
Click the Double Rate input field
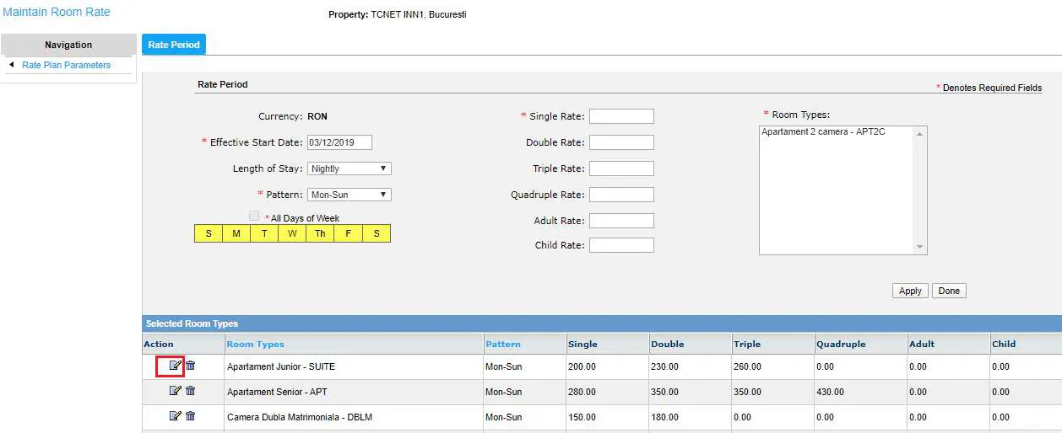[621, 142]
